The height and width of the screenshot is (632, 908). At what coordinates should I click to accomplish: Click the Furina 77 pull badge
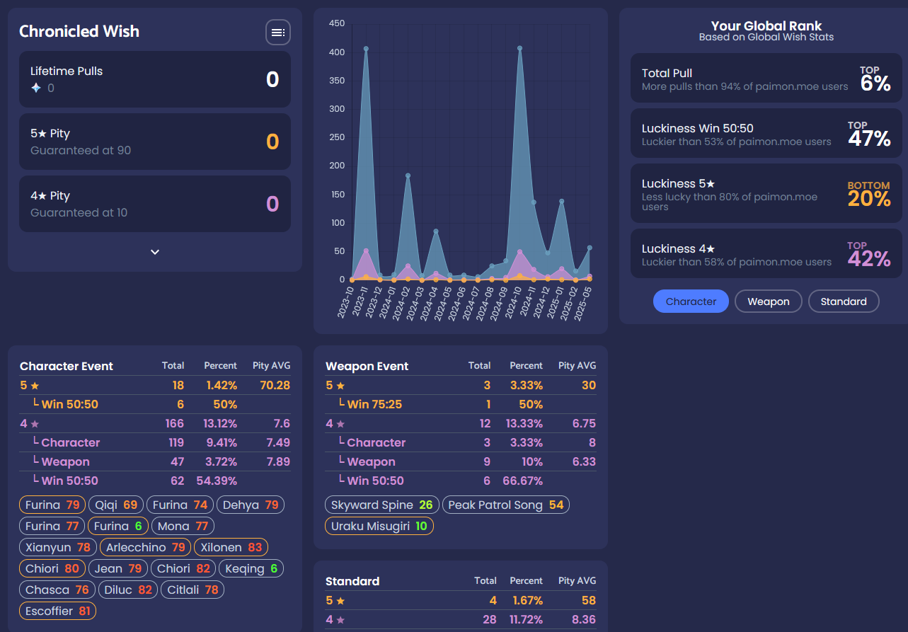point(52,527)
